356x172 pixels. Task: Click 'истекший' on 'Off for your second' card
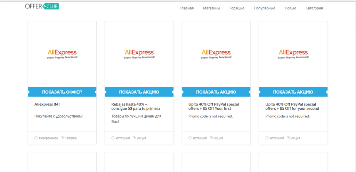(277, 138)
